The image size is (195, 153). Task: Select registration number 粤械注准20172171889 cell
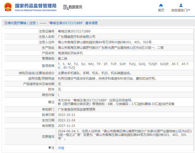74,31
